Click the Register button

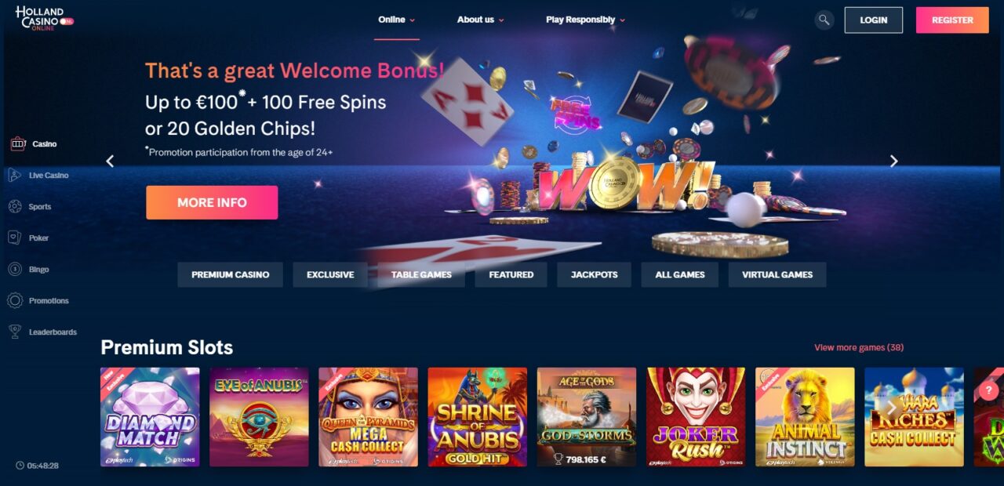(952, 20)
